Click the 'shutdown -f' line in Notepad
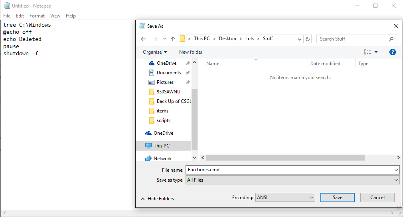 [21, 54]
